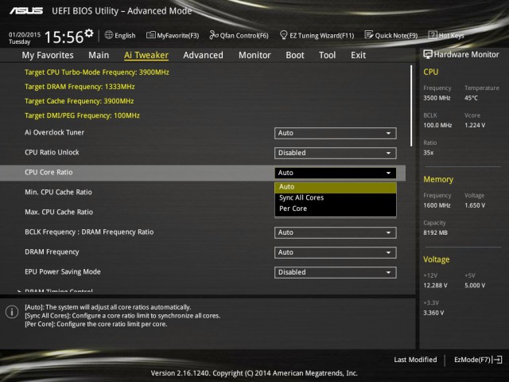This screenshot has width=509, height=382.
Task: Click the settings list vertical scrollbar
Action: pos(411,106)
